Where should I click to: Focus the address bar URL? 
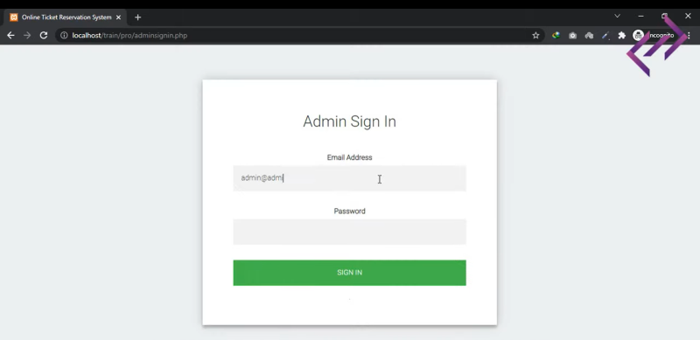click(x=129, y=35)
